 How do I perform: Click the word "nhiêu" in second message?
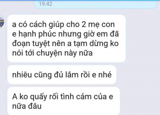click(x=22, y=75)
